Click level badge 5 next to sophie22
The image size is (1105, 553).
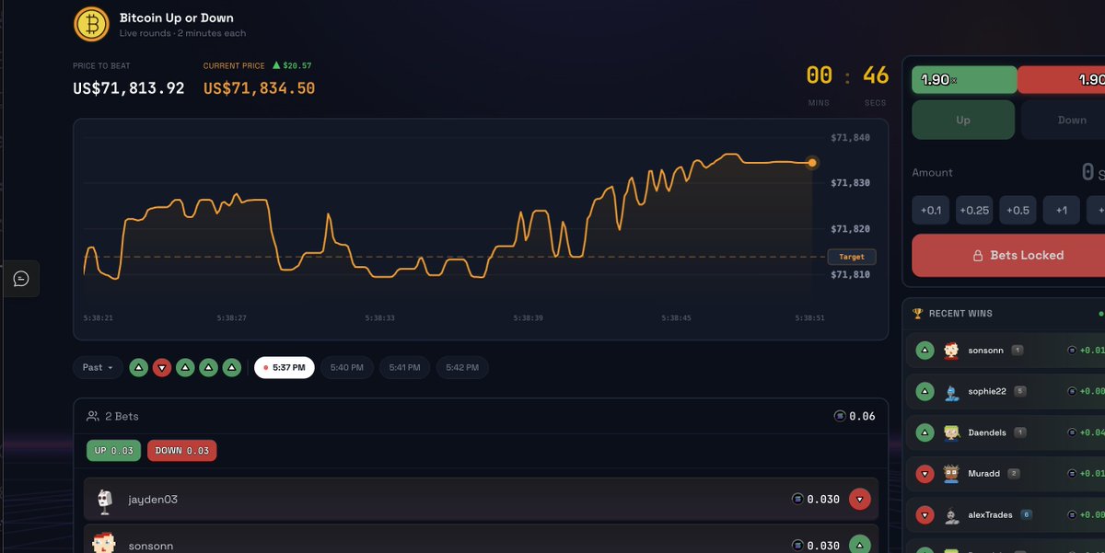click(1020, 391)
